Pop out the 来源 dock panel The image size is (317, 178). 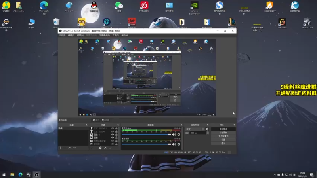pyautogui.click(x=118, y=125)
